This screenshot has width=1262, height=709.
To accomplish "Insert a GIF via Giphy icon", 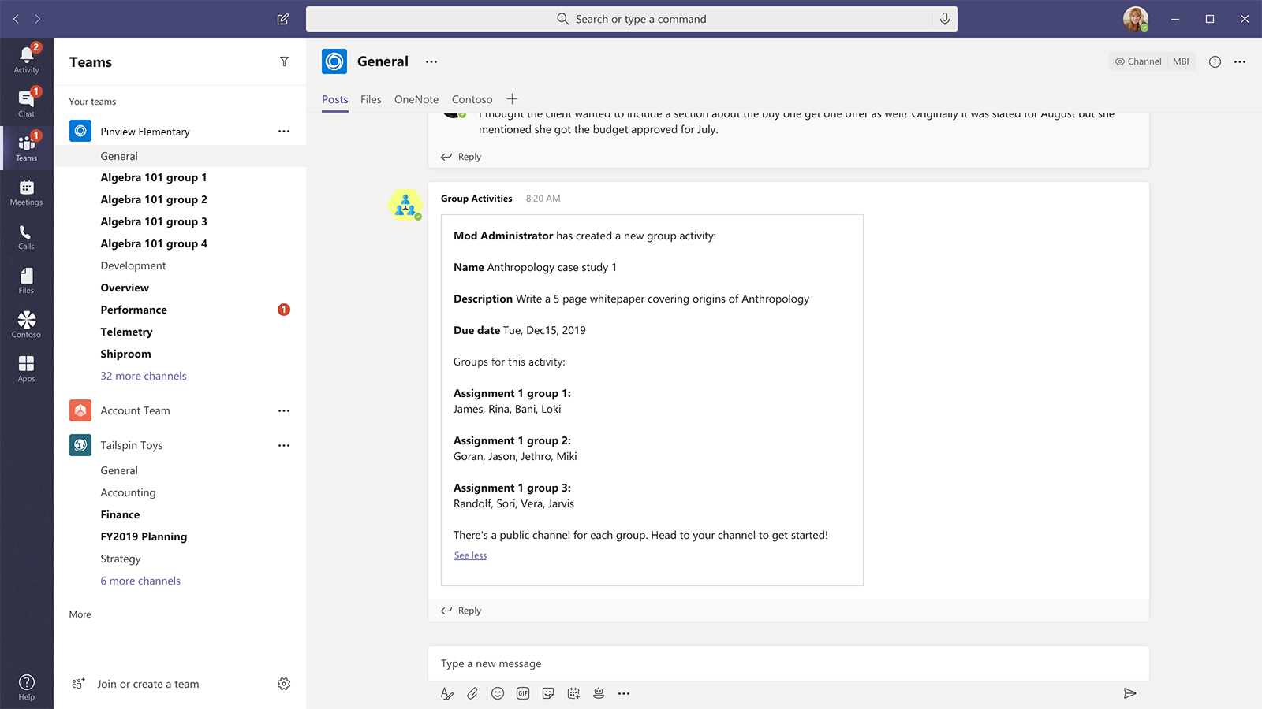I will point(523,693).
